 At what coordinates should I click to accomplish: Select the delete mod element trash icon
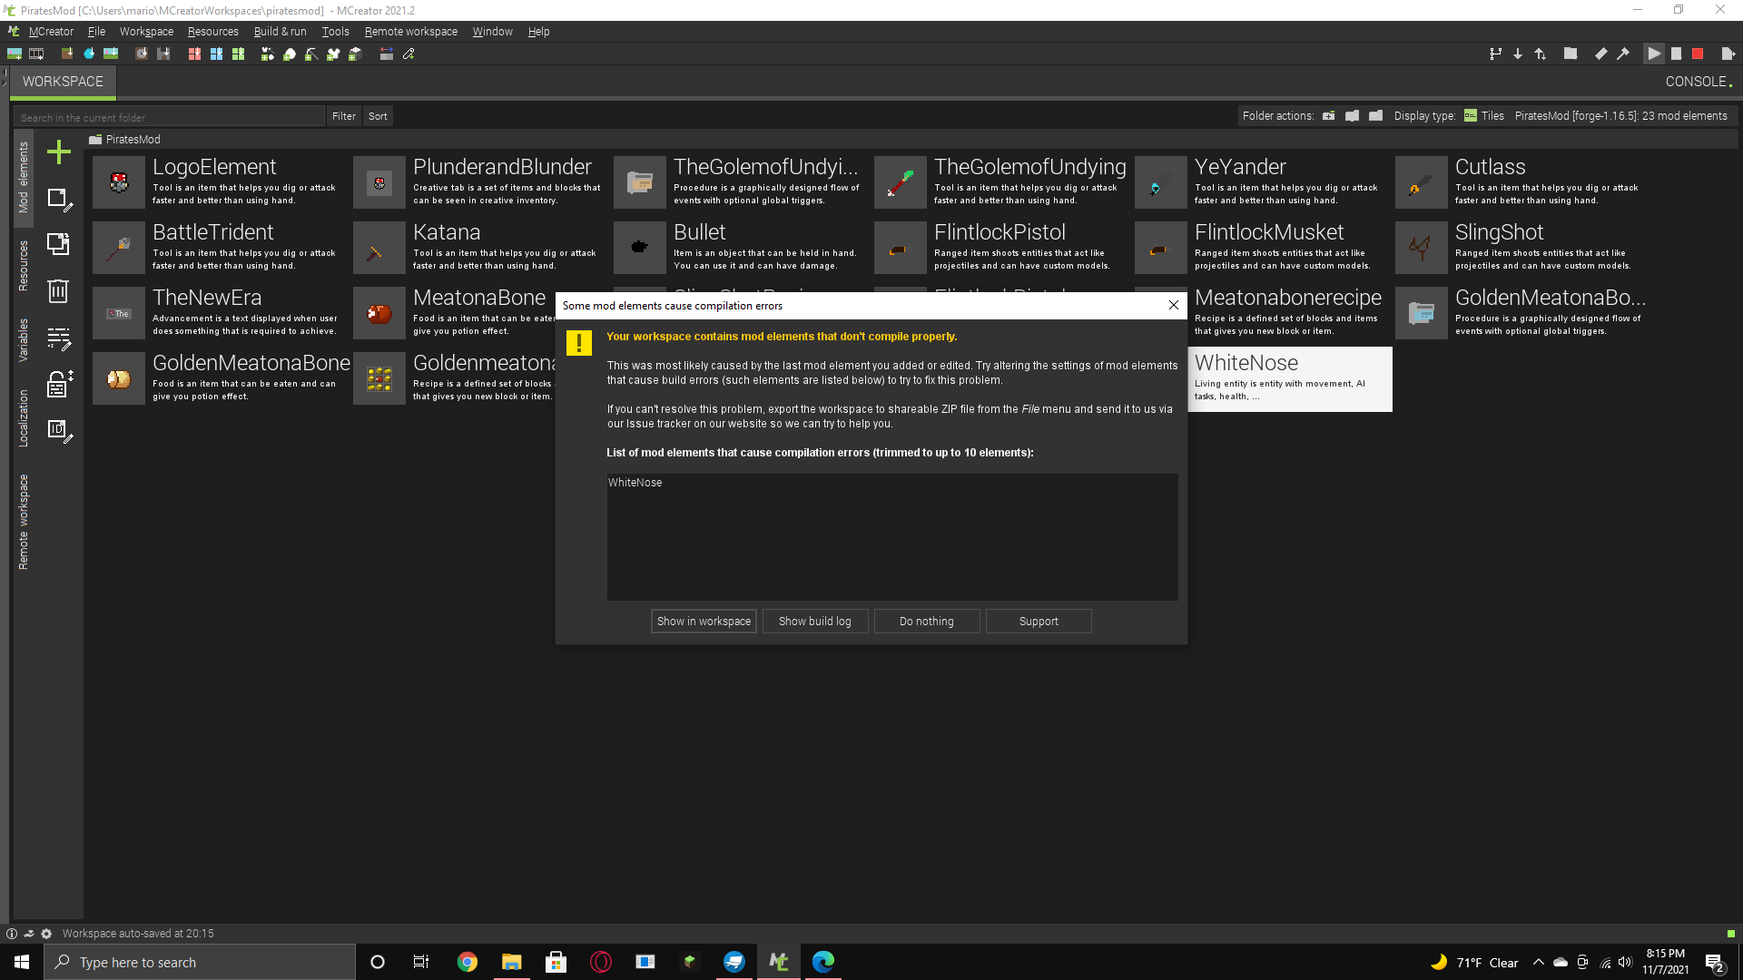(58, 291)
